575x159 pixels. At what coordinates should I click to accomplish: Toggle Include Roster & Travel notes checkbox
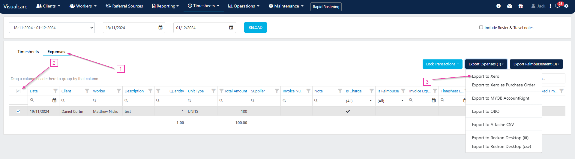tap(481, 27)
